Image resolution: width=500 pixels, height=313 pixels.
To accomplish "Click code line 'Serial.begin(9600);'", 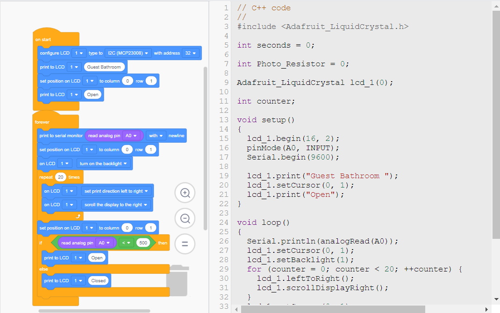I will click(293, 157).
